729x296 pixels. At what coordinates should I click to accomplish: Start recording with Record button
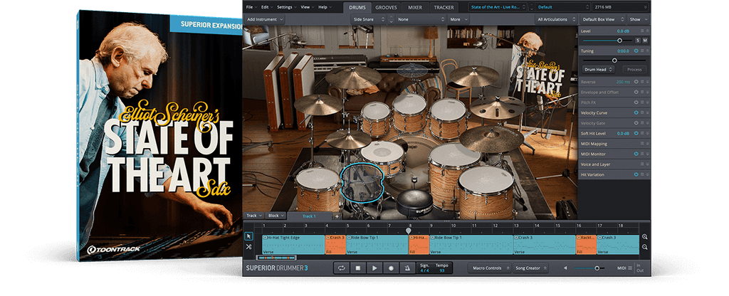(x=391, y=268)
